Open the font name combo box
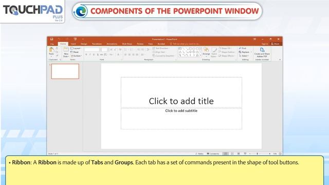This screenshot has height=185, width=329. click(92, 49)
